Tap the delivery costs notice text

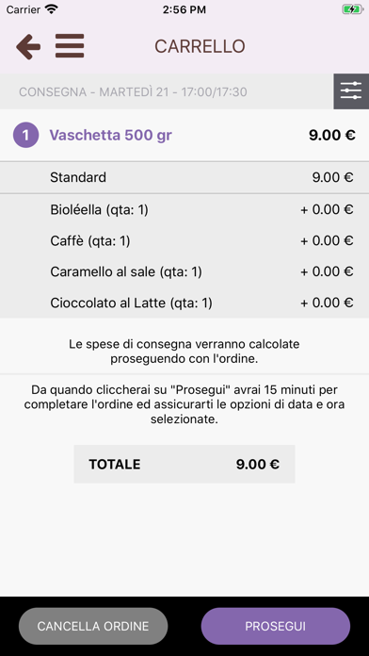(184, 352)
